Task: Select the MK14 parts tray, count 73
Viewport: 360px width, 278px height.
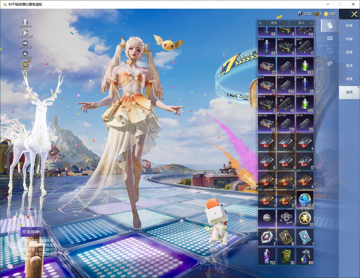Action: [267, 85]
